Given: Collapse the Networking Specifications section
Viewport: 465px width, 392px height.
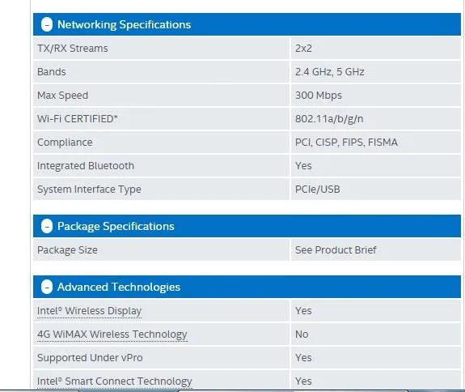Looking at the screenshot, I should pyautogui.click(x=47, y=24).
